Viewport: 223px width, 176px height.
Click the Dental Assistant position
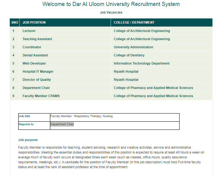point(35,55)
